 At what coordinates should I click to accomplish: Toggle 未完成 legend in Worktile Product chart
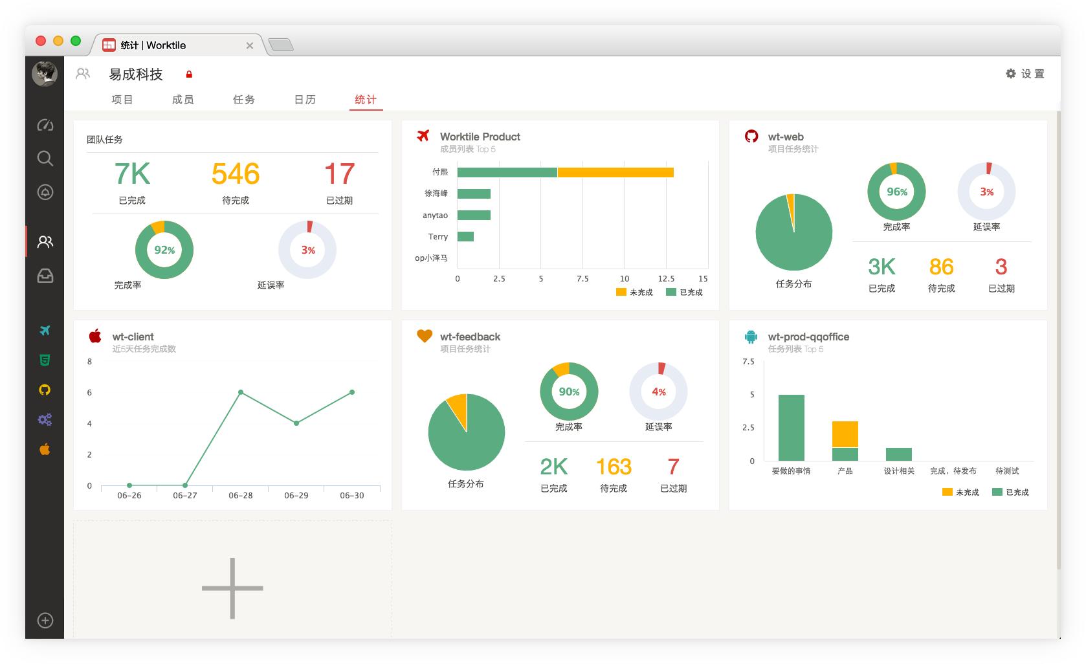click(x=634, y=293)
